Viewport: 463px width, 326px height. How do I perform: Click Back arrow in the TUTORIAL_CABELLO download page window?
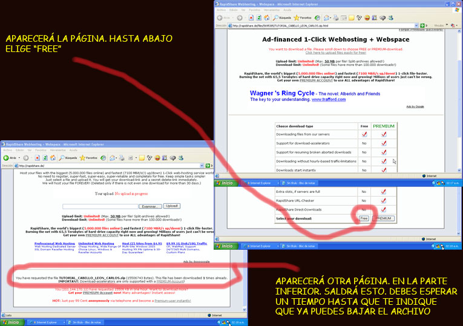(x=220, y=18)
